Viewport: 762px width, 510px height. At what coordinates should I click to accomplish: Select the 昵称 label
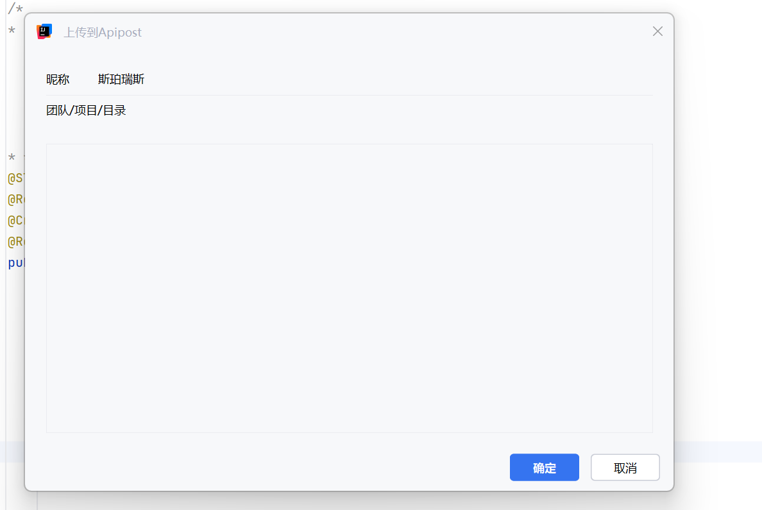[x=58, y=80]
